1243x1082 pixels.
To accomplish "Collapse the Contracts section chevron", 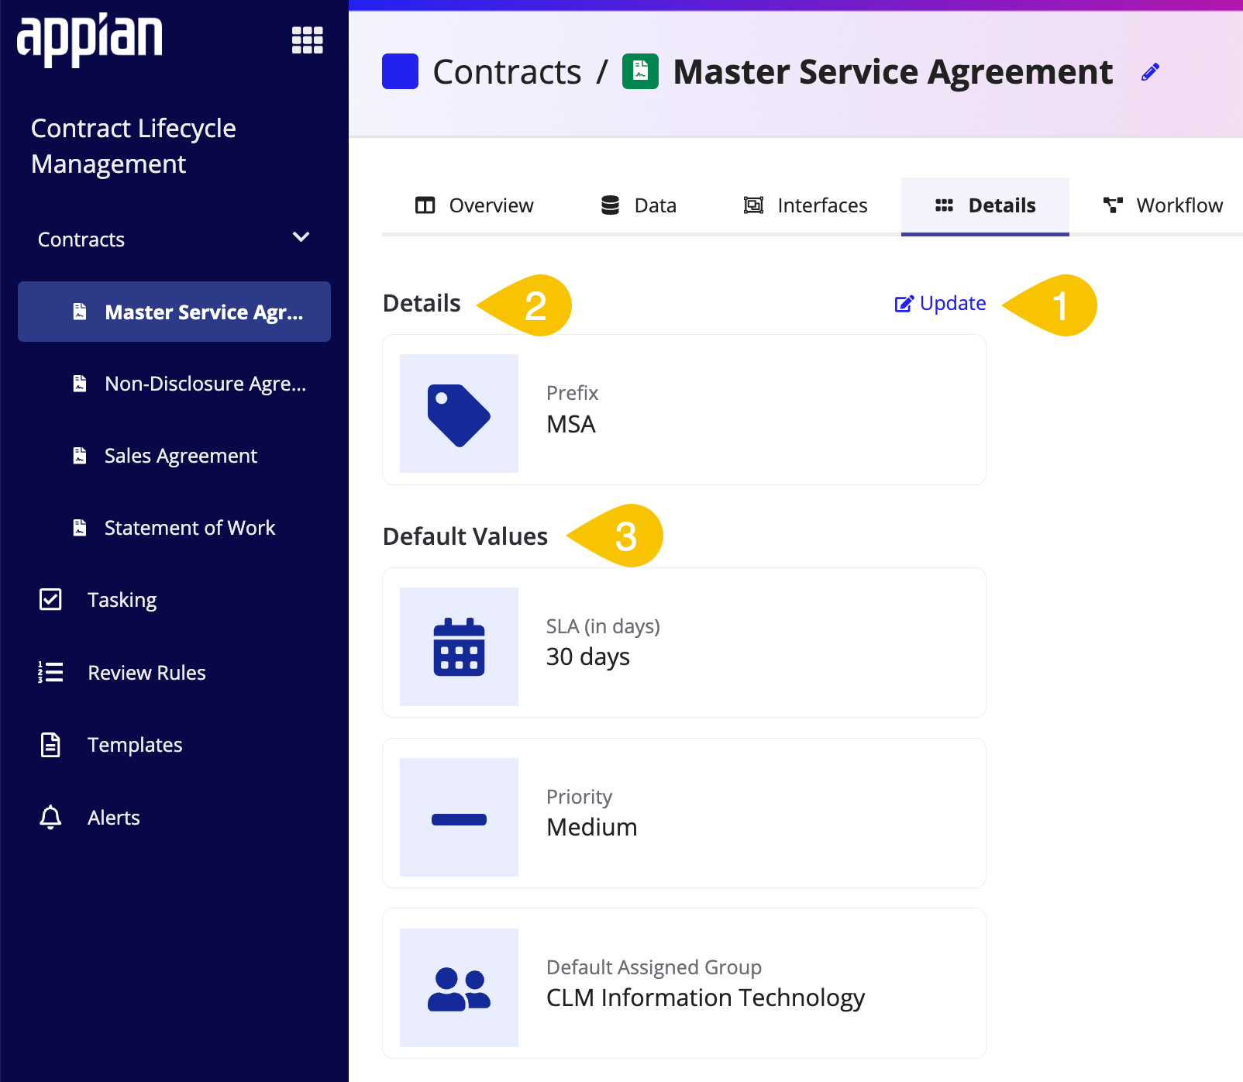I will coord(301,237).
